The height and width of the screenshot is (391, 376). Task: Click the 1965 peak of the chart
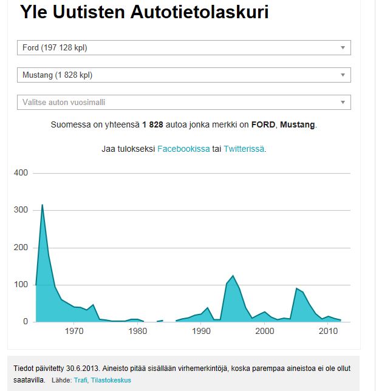(x=42, y=205)
